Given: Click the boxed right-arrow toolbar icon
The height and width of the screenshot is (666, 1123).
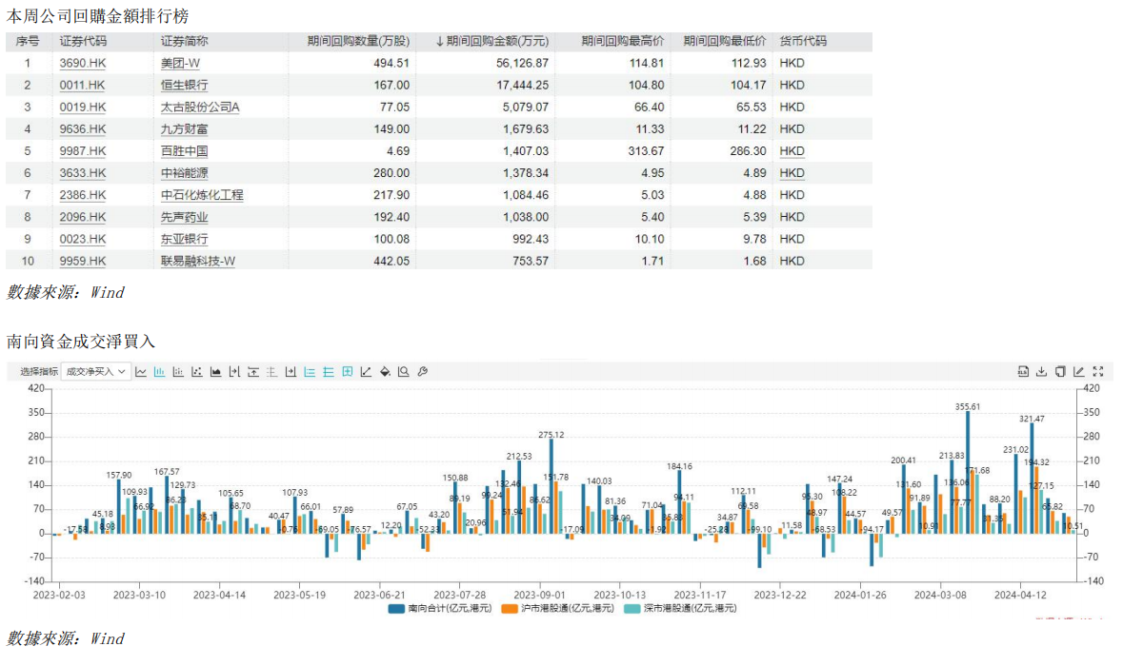Looking at the screenshot, I should tap(291, 372).
